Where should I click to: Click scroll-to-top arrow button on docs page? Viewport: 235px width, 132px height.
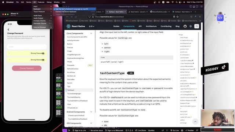[195, 122]
